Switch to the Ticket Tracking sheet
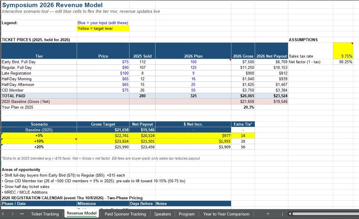The width and height of the screenshot is (359, 219). (45, 214)
